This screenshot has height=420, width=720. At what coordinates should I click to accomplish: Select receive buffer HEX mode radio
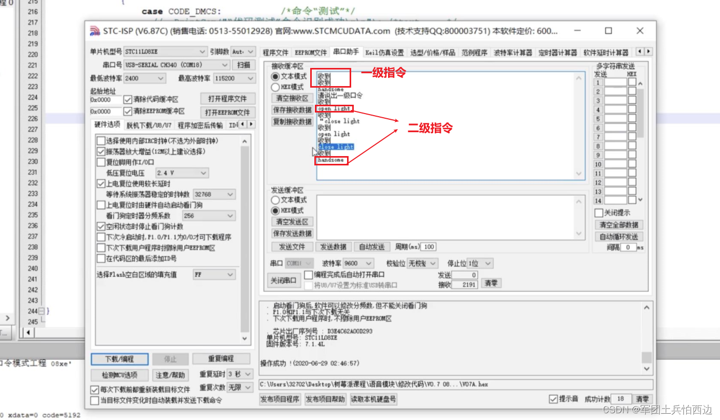[x=275, y=87]
